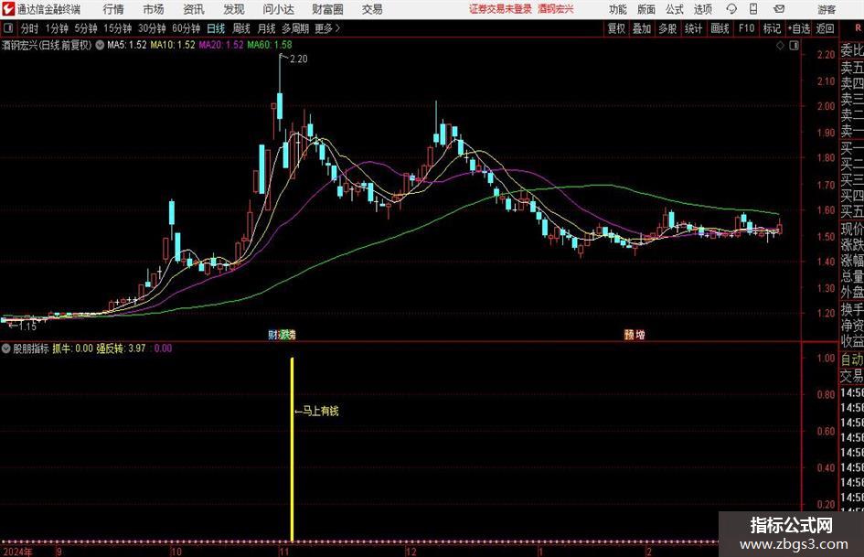The image size is (864, 557).
Task: Click the 1.15 low price annotation
Action: [x=27, y=327]
